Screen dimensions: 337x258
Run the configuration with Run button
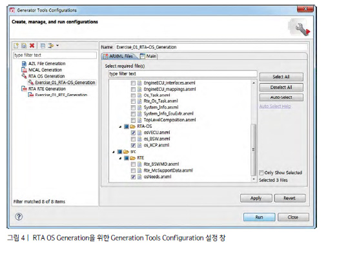[259, 217]
